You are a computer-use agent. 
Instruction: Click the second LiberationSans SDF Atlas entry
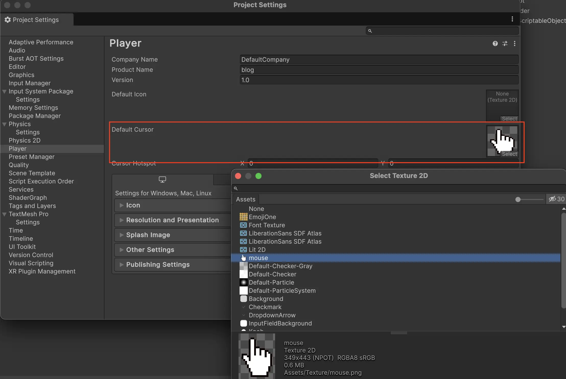285,241
